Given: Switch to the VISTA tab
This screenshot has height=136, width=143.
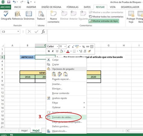Looking at the screenshot, I should (113, 7).
